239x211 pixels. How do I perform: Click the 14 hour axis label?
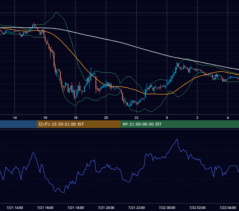click(x=15, y=118)
